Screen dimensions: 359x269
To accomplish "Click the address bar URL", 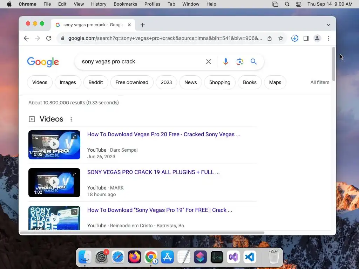I will click(x=165, y=38).
